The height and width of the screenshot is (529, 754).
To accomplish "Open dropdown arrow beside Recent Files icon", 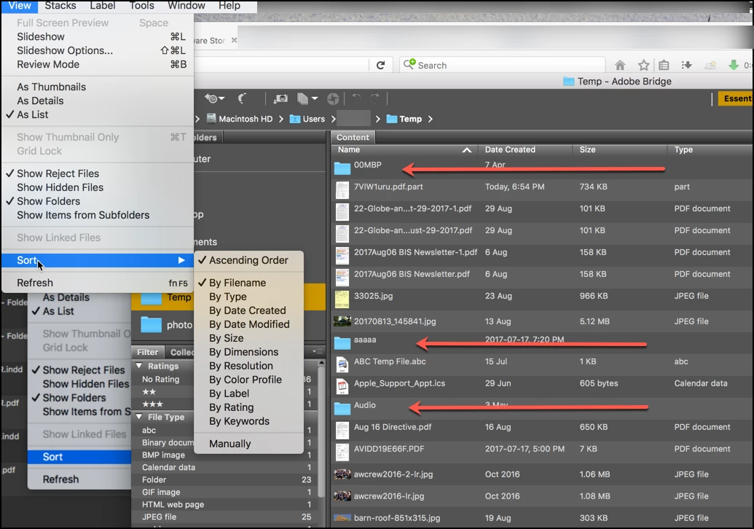I will (x=221, y=98).
